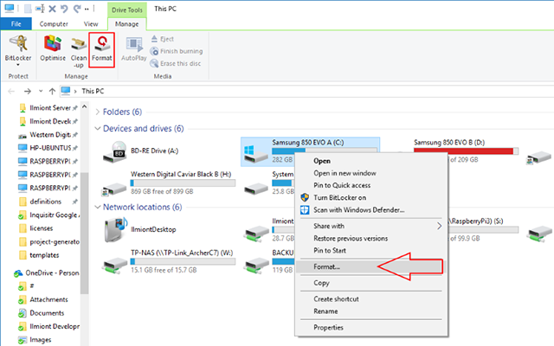
Task: Click the navigation pane scrollbar thumb
Action: [x=85, y=233]
